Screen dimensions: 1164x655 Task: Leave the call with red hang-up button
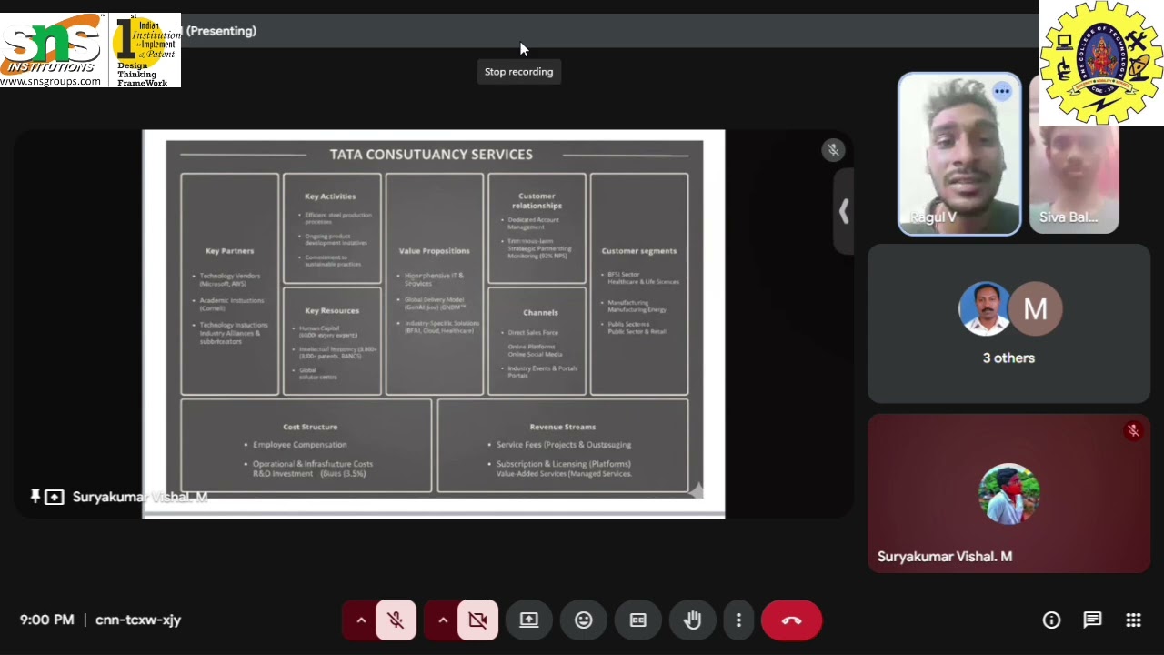click(x=791, y=620)
